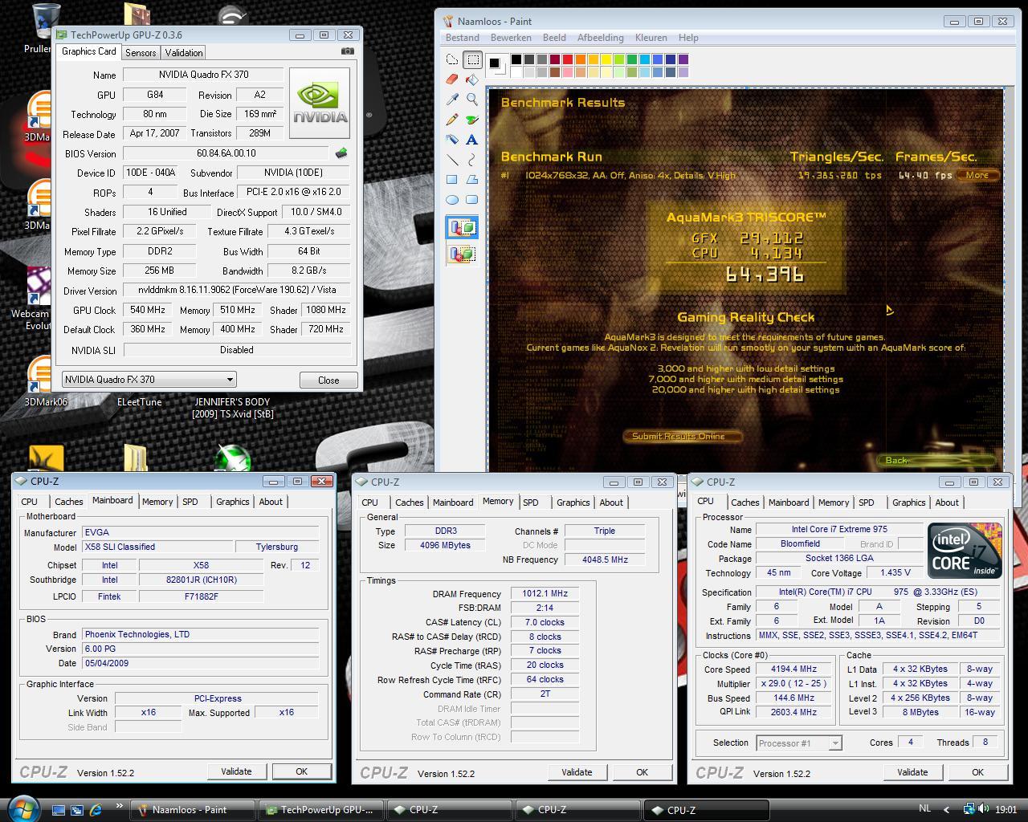Activate the Magnifier tool in Paint
1028x822 pixels.
pyautogui.click(x=472, y=100)
